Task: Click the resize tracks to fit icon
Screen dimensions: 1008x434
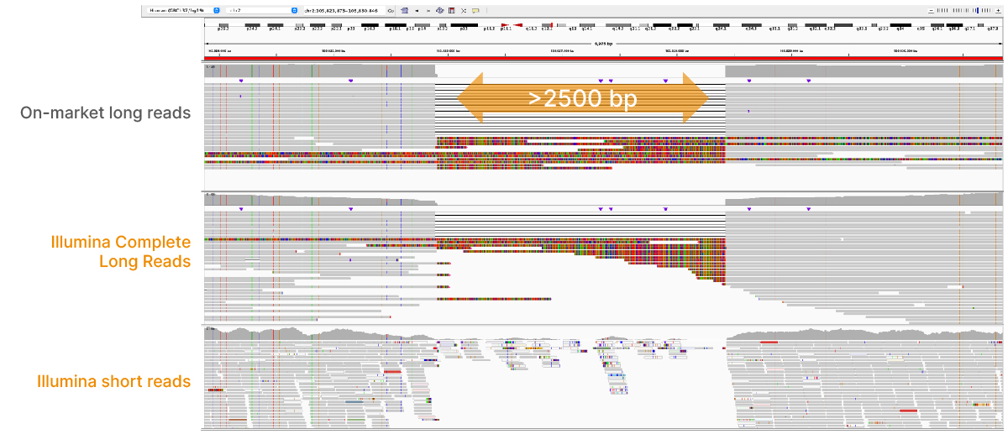Action: pos(464,11)
